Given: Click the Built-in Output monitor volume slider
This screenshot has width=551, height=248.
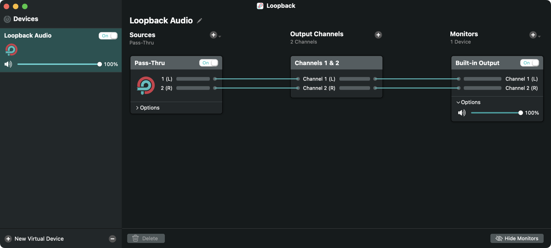Looking at the screenshot, I should 497,113.
